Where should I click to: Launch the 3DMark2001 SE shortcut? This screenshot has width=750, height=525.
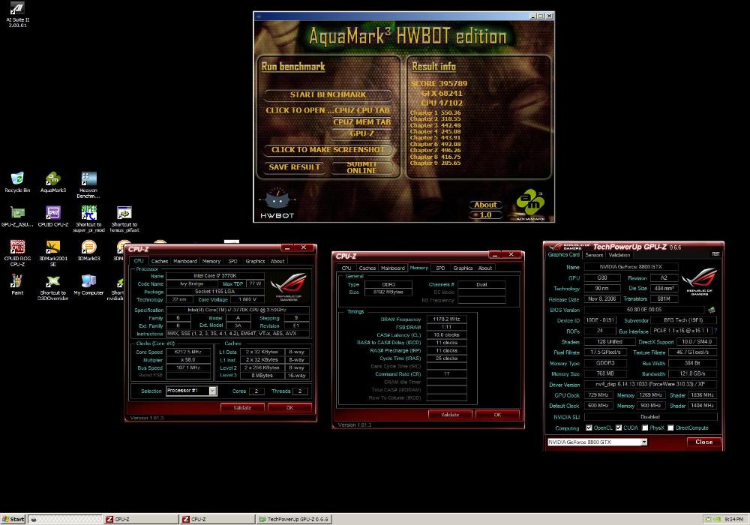[x=53, y=253]
